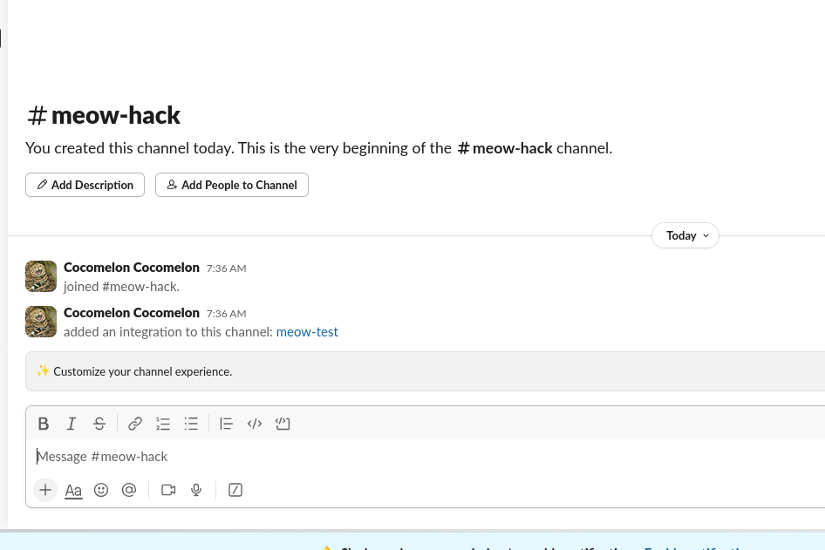This screenshot has width=825, height=550.
Task: Enable strikethrough text formatting
Action: (x=99, y=424)
